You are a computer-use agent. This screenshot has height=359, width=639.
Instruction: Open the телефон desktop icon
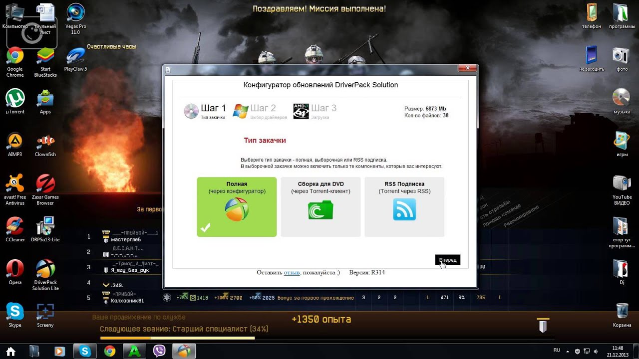tap(592, 16)
